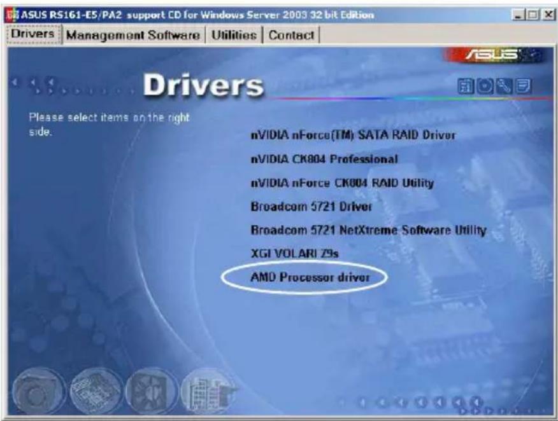
Task: Switch to the Drivers tab
Action: point(32,34)
